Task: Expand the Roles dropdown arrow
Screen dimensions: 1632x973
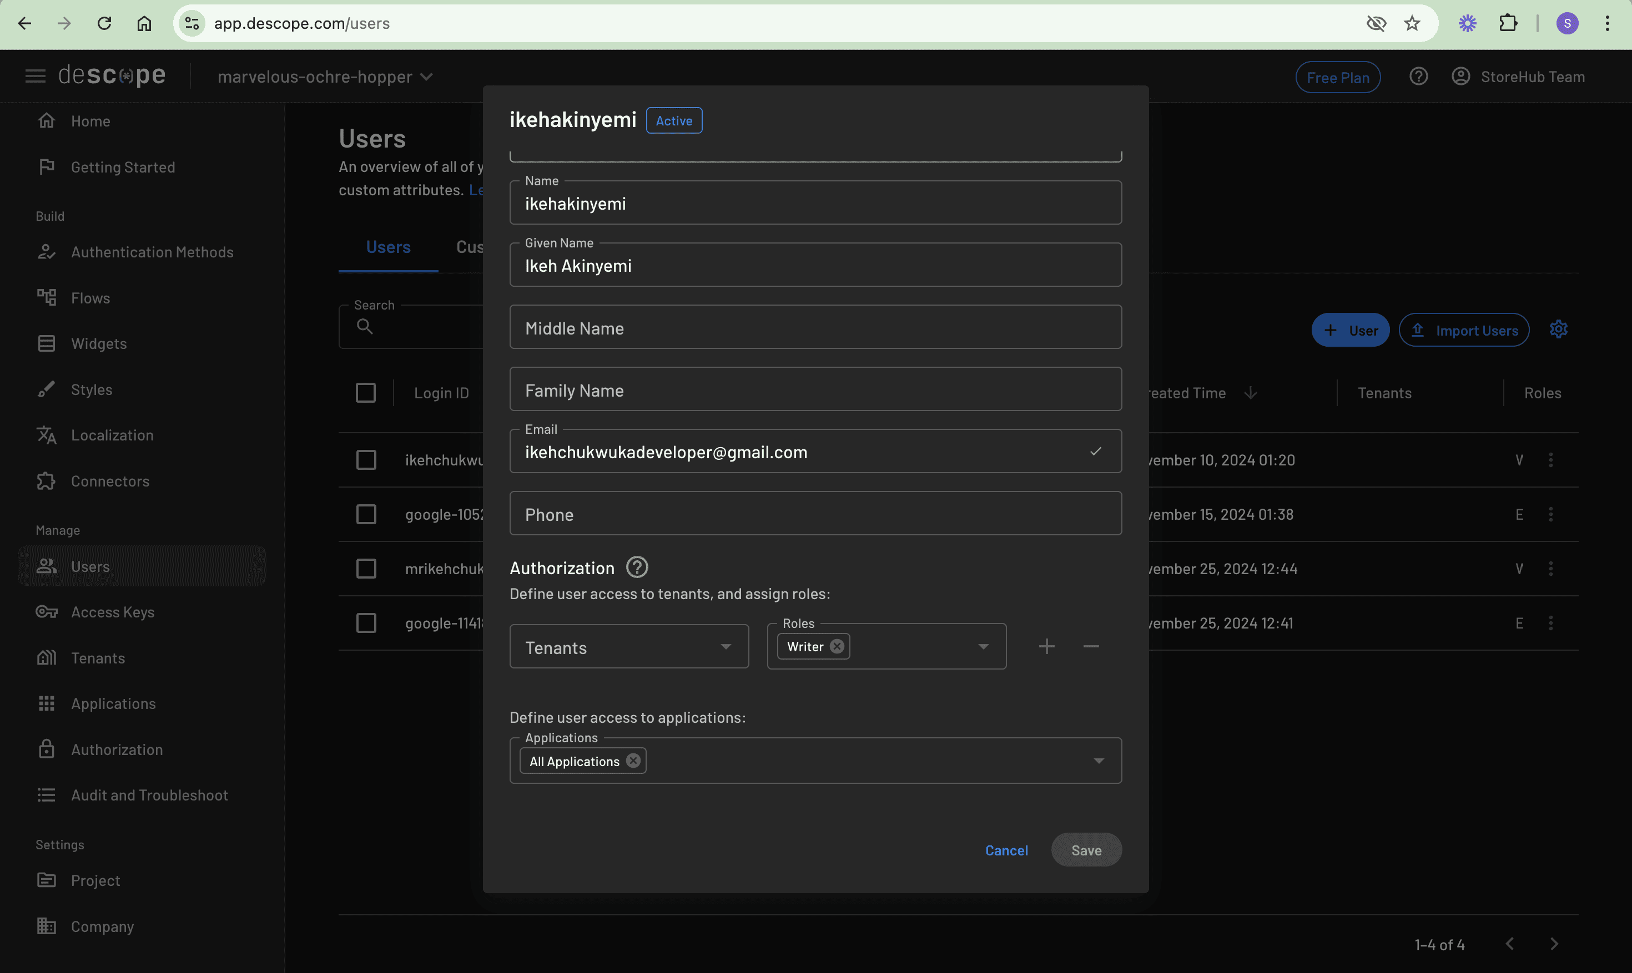Action: point(983,647)
